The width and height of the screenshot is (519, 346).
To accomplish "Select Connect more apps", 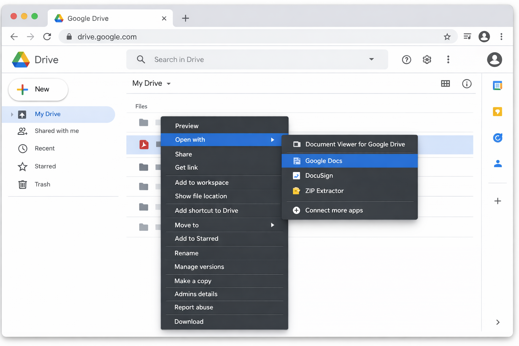I will (350, 211).
